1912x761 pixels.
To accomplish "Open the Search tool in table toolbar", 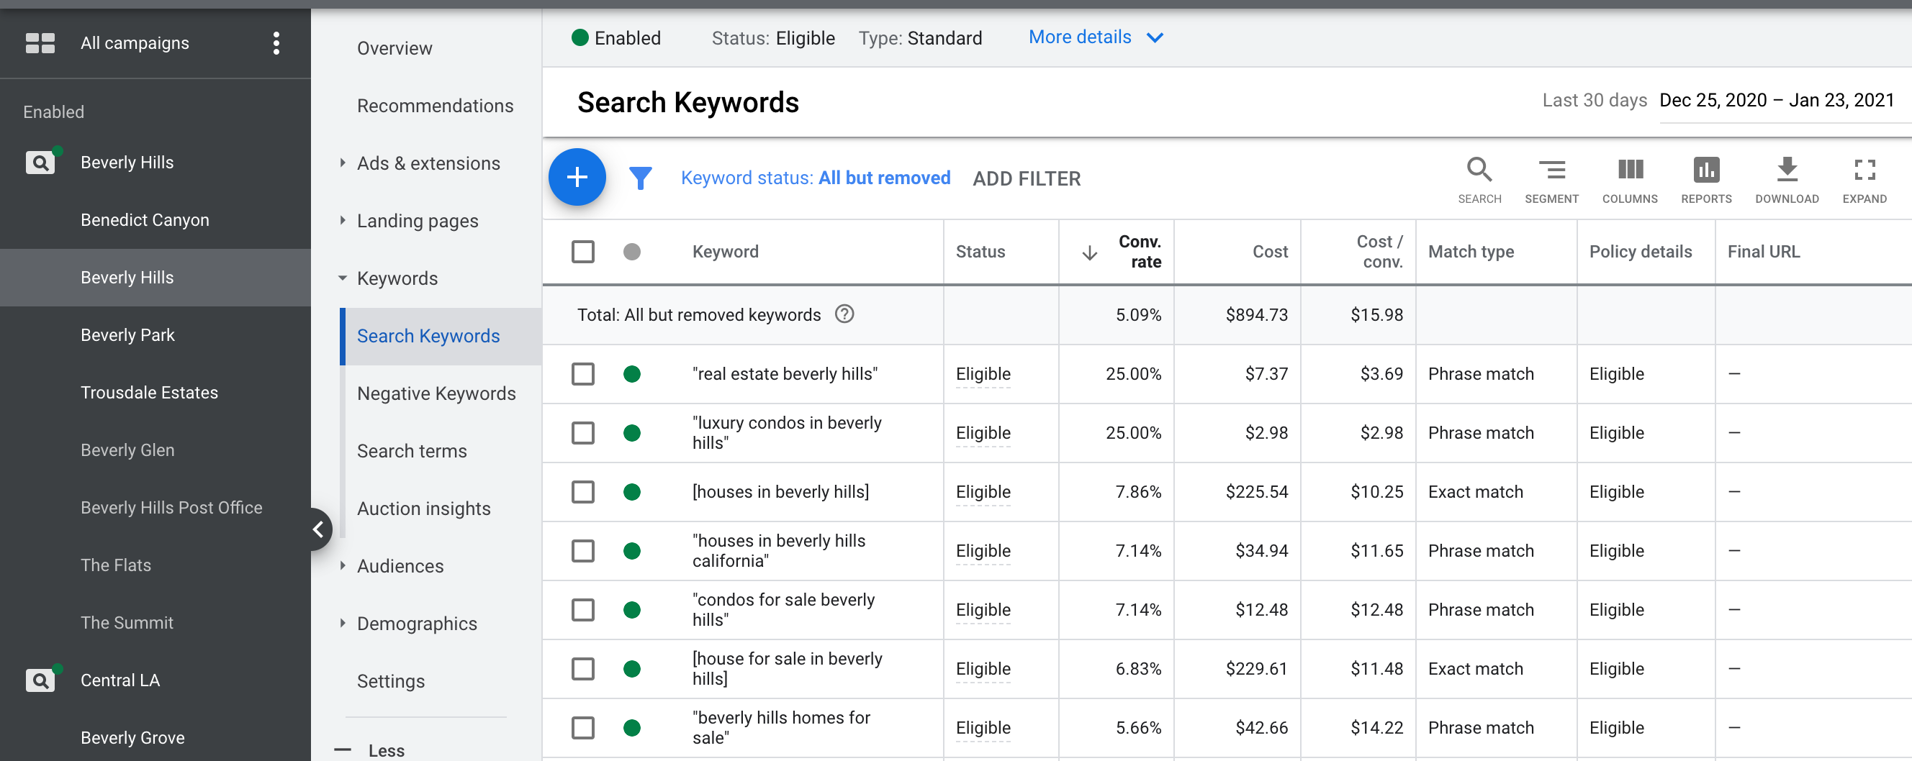I will tap(1479, 181).
